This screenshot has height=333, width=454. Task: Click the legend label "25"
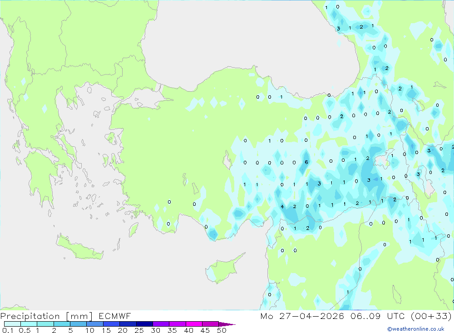coord(139,330)
